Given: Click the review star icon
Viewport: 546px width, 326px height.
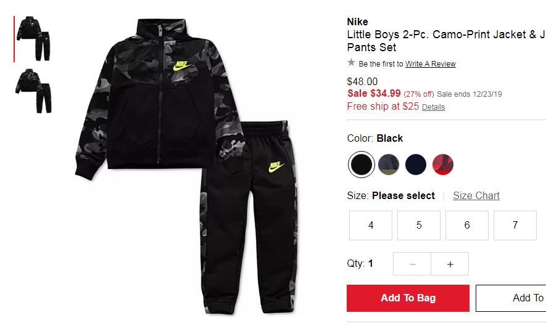Looking at the screenshot, I should [x=351, y=63].
